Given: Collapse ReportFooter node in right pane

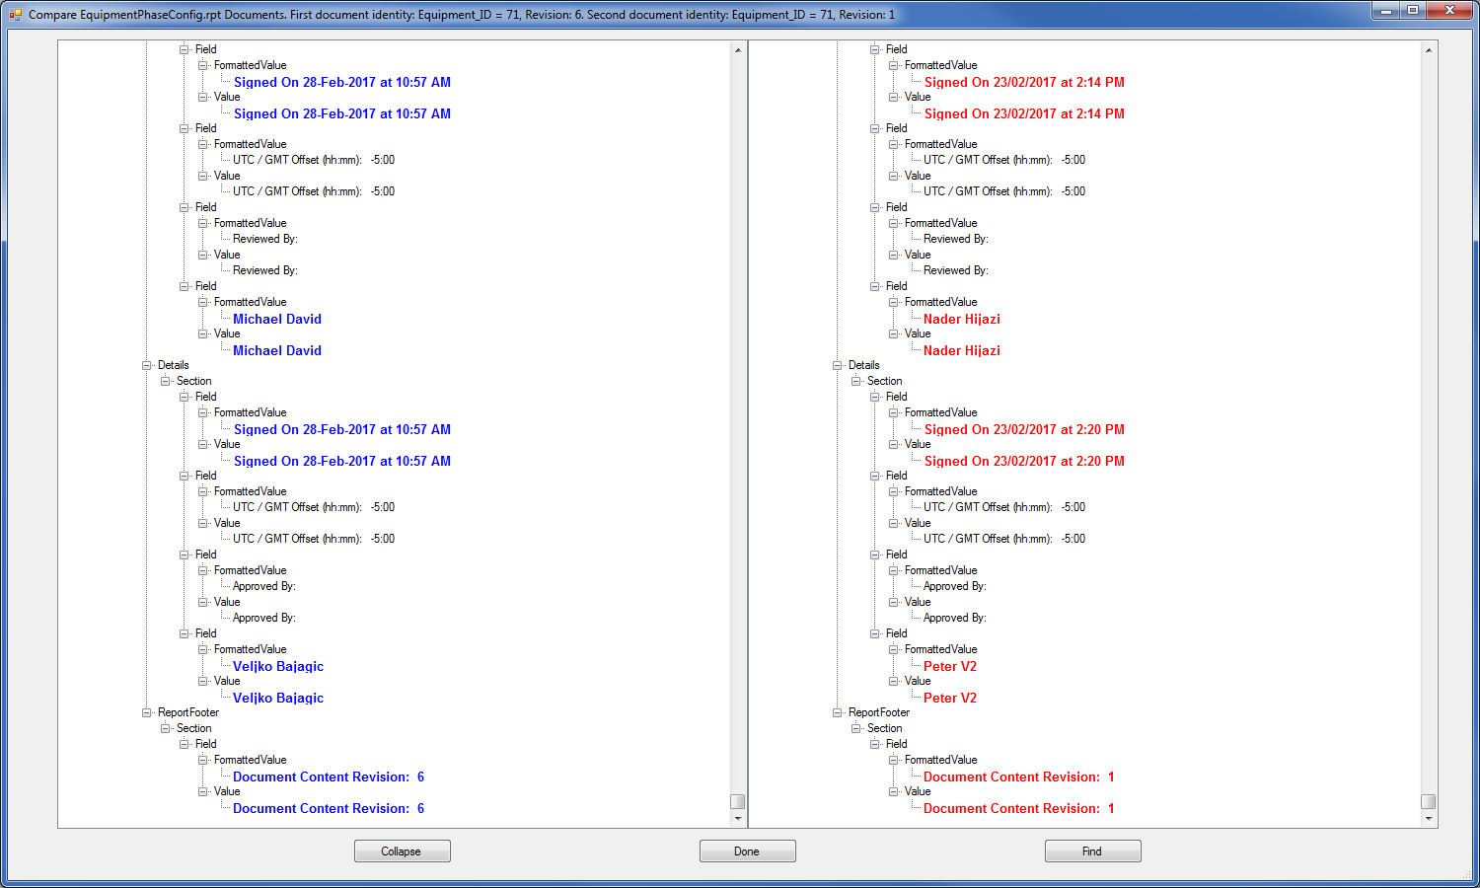Looking at the screenshot, I should (x=838, y=712).
